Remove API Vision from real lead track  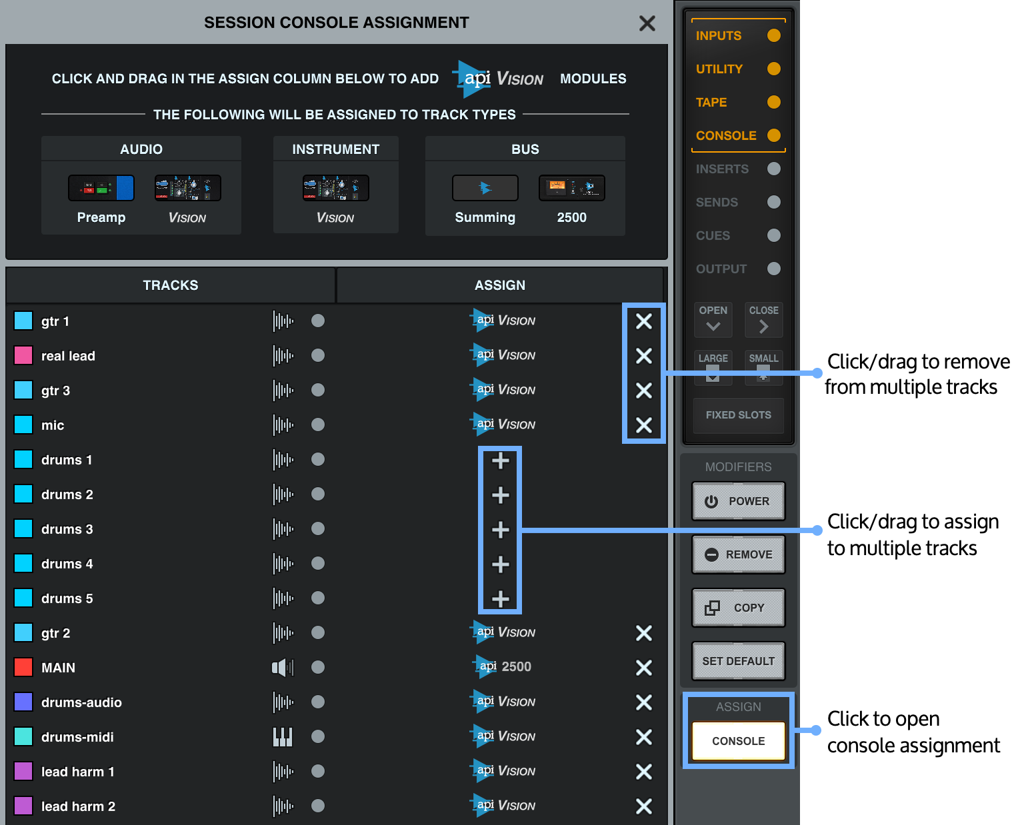click(643, 356)
